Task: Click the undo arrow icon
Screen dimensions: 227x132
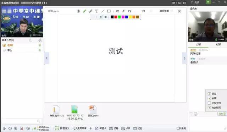Action: point(117,11)
